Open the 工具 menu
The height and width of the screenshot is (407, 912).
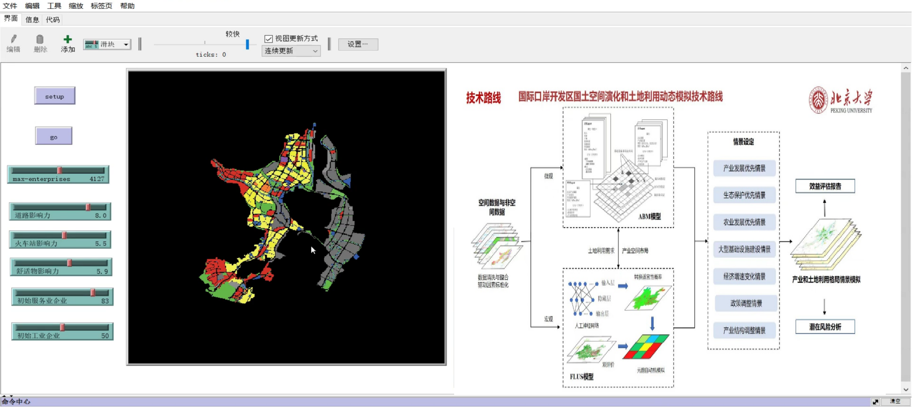pos(54,6)
